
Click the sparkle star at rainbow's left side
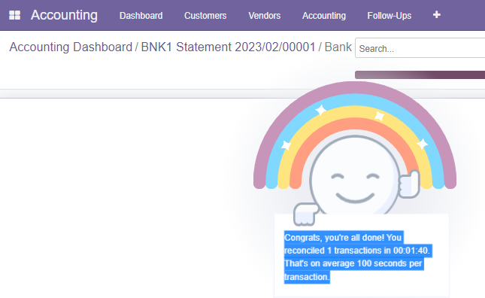click(286, 145)
